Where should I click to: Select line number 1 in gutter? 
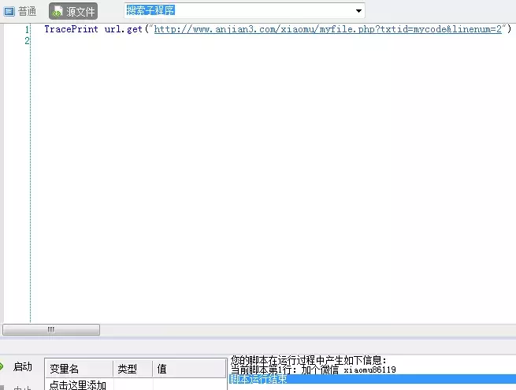[x=27, y=30]
